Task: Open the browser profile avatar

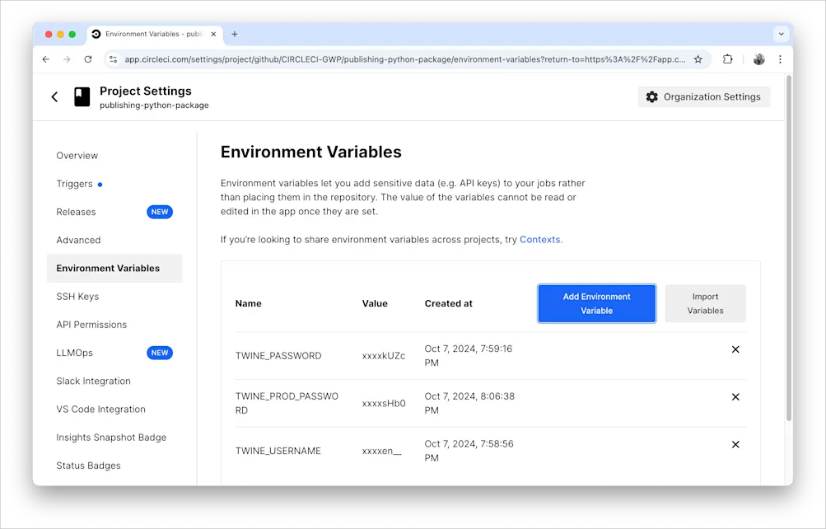Action: tap(758, 59)
